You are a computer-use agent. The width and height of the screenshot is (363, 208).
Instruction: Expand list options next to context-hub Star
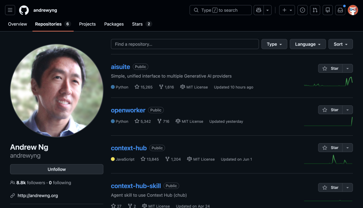[x=348, y=148]
